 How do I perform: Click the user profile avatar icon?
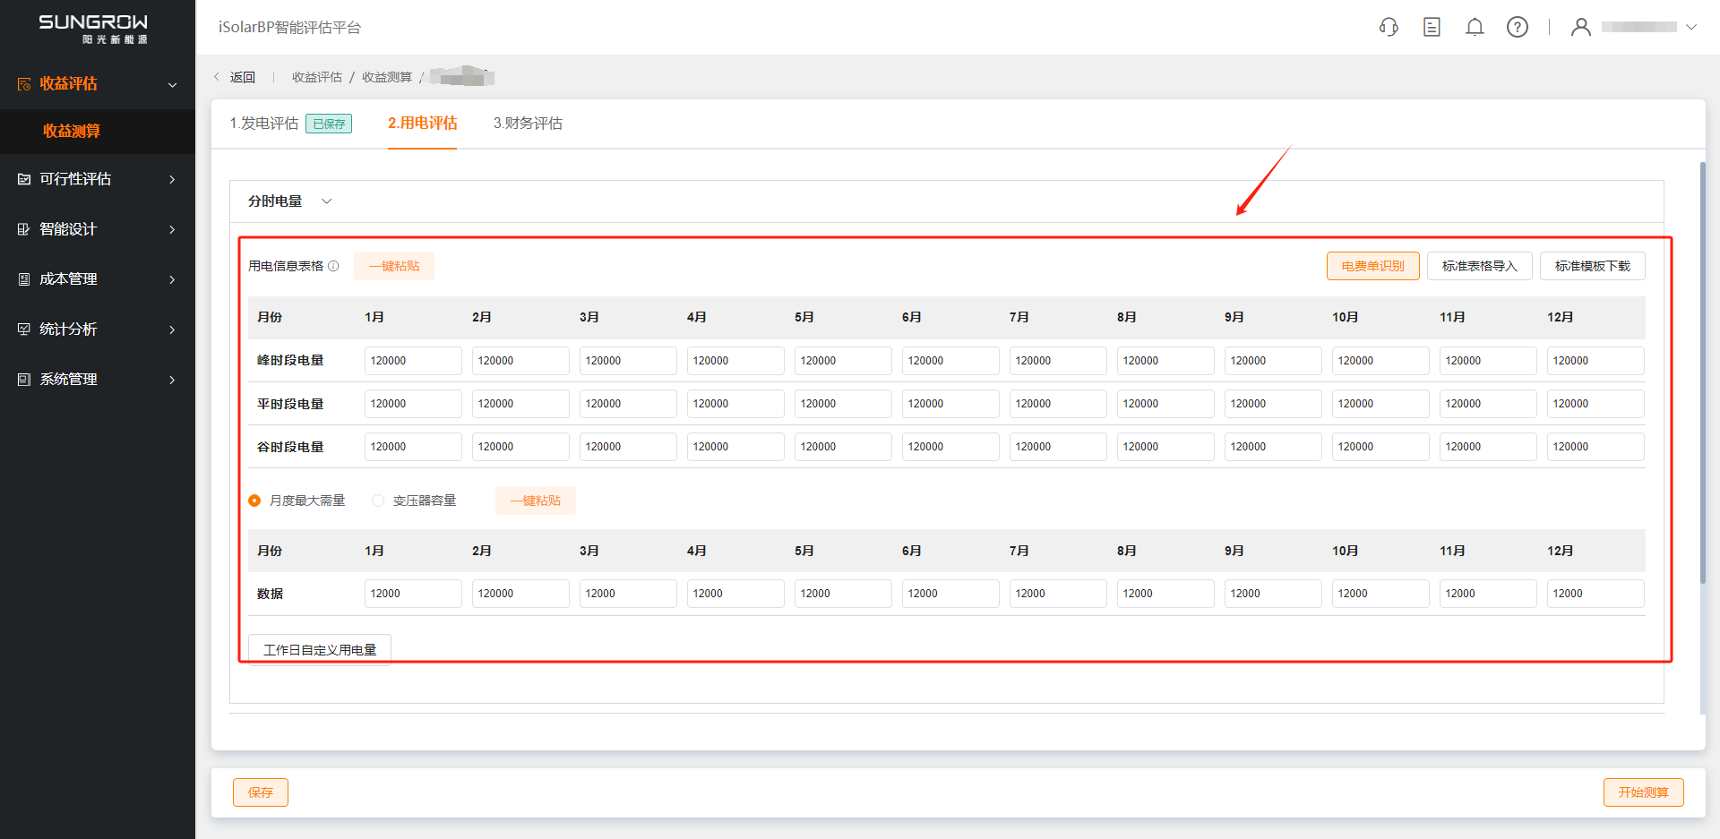(1581, 27)
